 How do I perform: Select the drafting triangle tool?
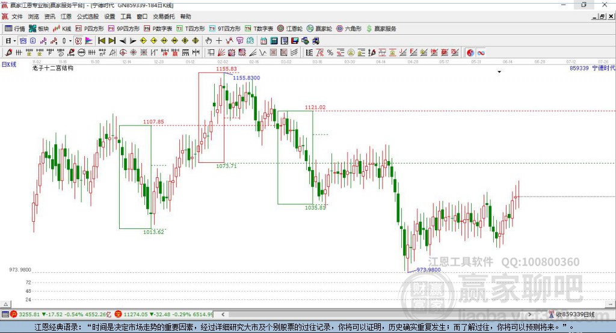112,53
